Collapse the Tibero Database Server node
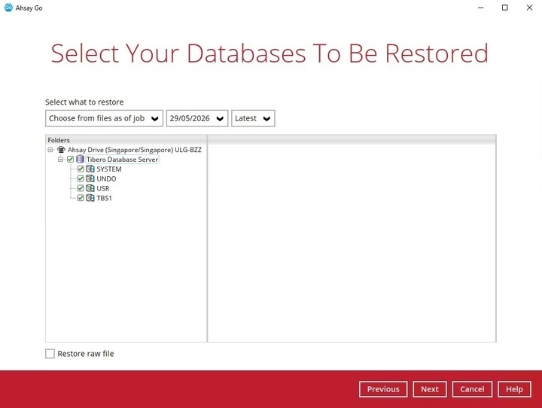The image size is (542, 408). tap(61, 160)
